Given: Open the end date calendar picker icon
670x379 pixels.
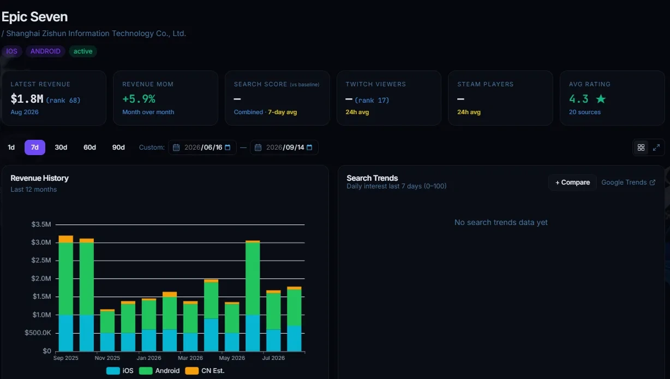Looking at the screenshot, I should 309,147.
